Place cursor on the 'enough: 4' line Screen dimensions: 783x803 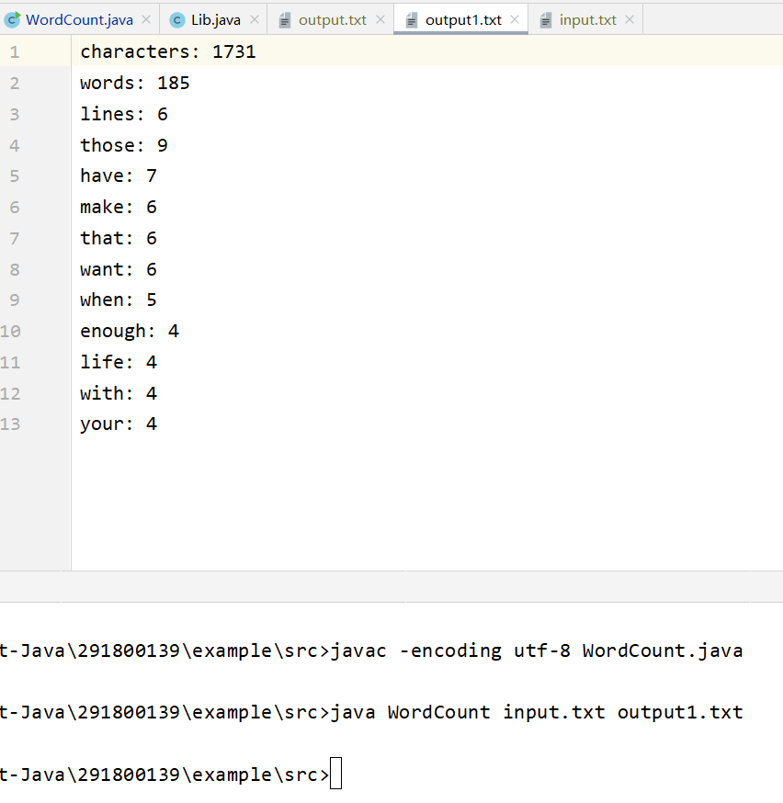129,331
